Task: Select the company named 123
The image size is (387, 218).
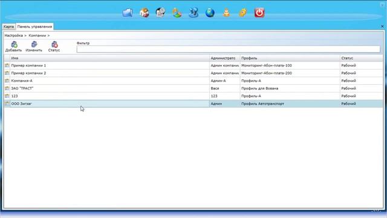Action: pyautogui.click(x=15, y=96)
